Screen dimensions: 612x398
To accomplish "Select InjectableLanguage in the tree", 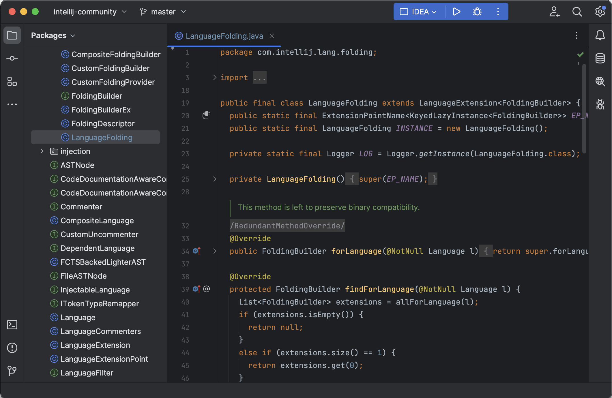I will [x=95, y=290].
